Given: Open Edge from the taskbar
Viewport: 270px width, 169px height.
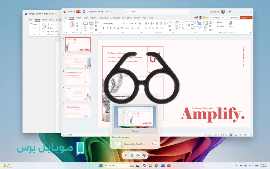Looking at the screenshot, I should pos(157,166).
